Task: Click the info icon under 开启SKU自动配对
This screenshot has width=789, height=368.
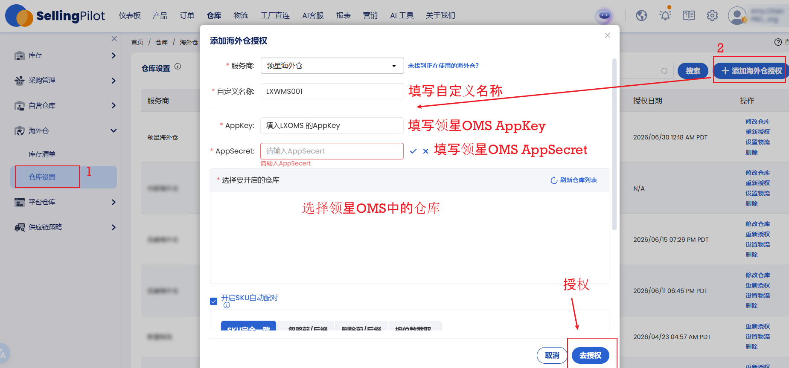Action: tap(227, 305)
